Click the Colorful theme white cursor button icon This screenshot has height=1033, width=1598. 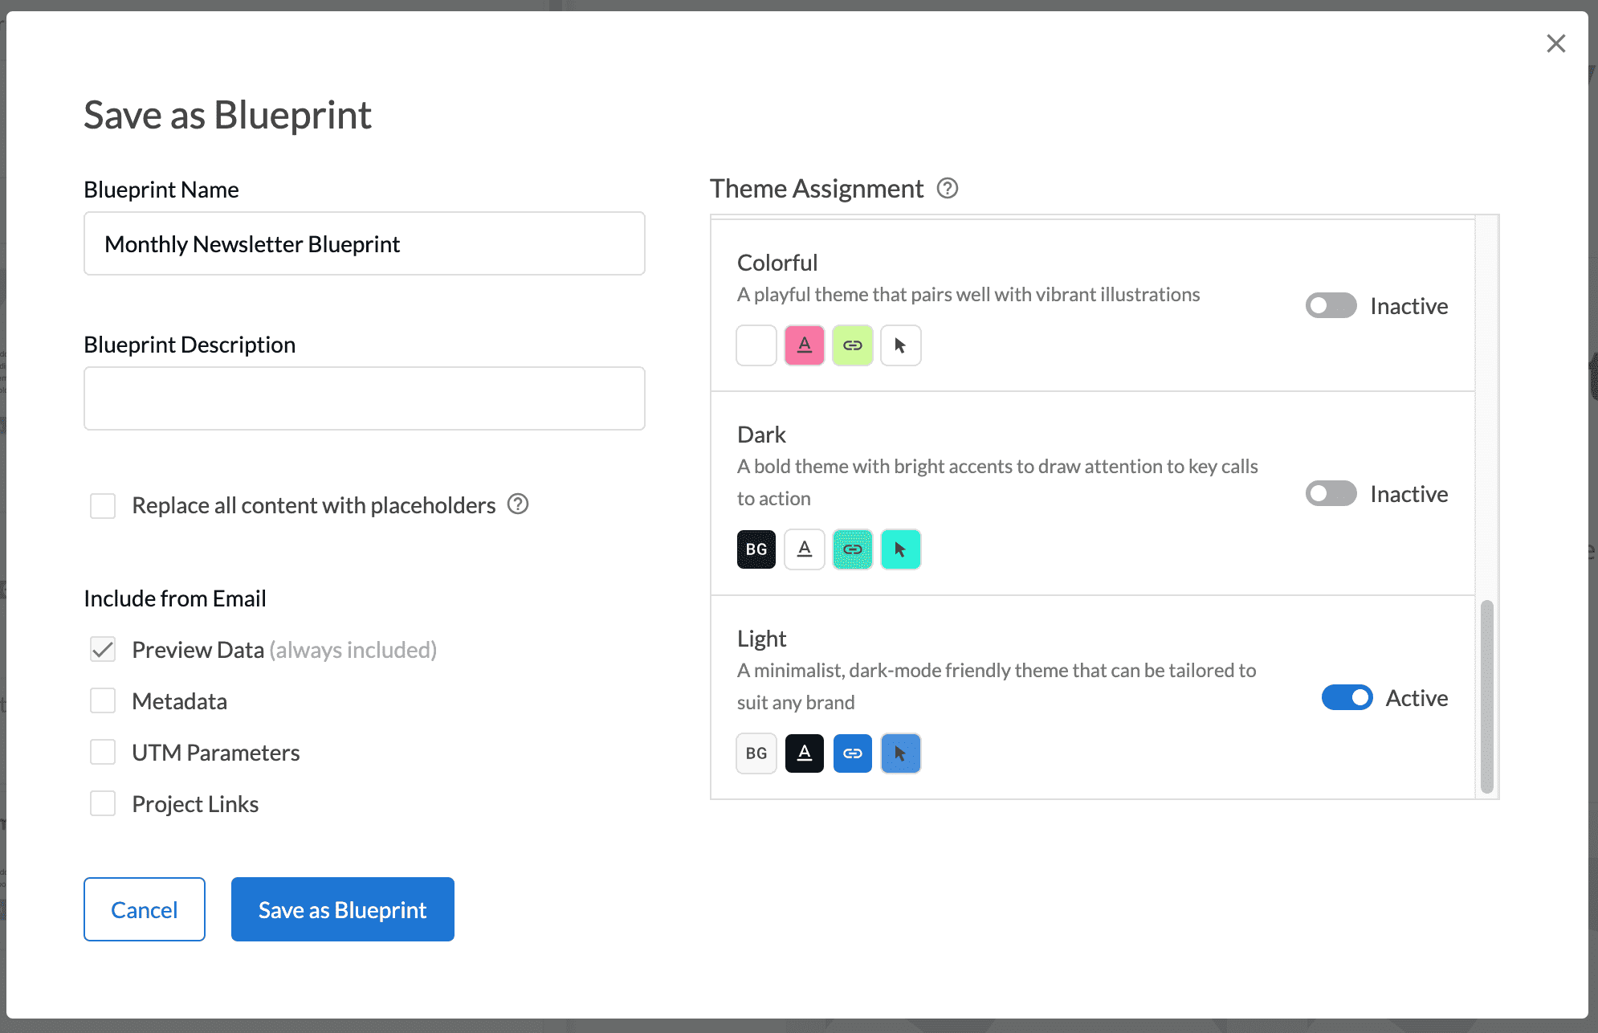(901, 345)
